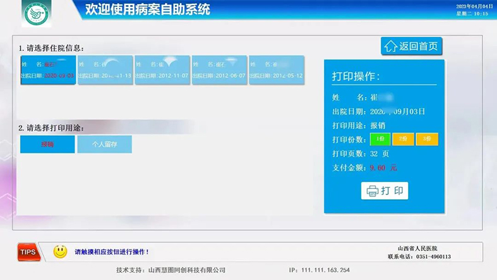Select the 2份 copies option
497x280 pixels.
[404, 139]
